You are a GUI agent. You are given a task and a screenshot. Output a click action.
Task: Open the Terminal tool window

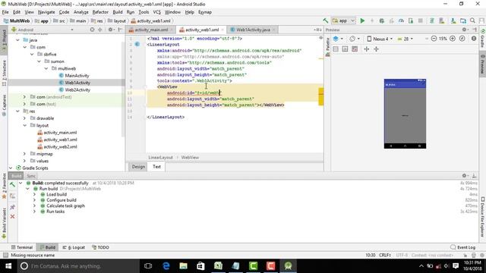21,247
